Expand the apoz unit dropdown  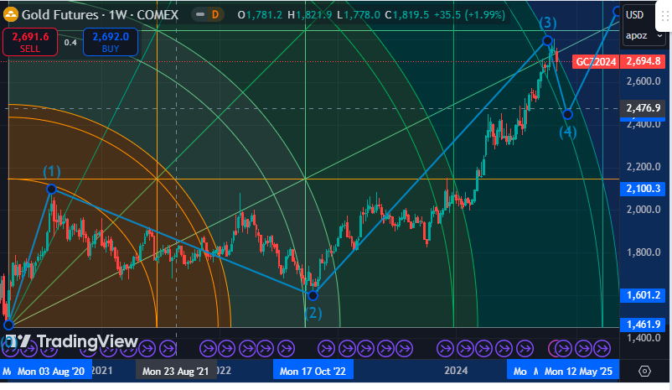point(644,35)
